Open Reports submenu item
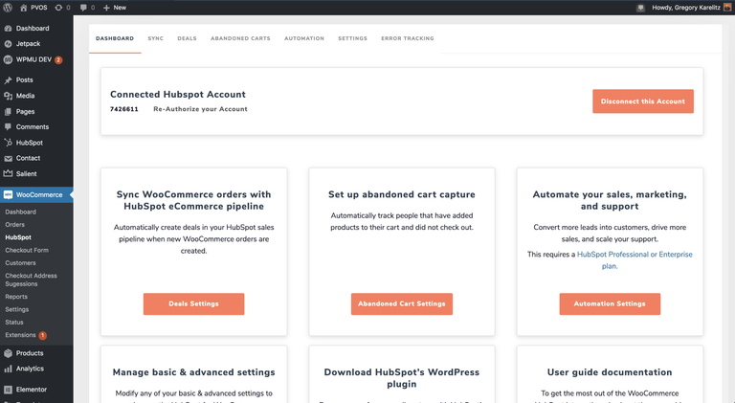The height and width of the screenshot is (403, 735). [16, 297]
